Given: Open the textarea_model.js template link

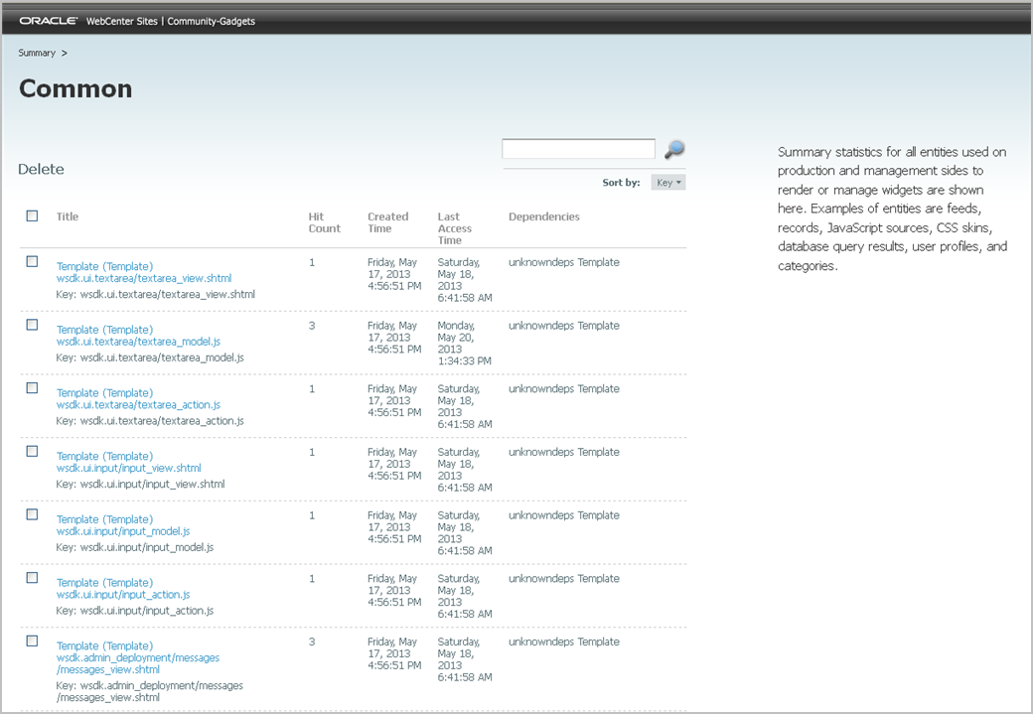Looking at the screenshot, I should (138, 336).
